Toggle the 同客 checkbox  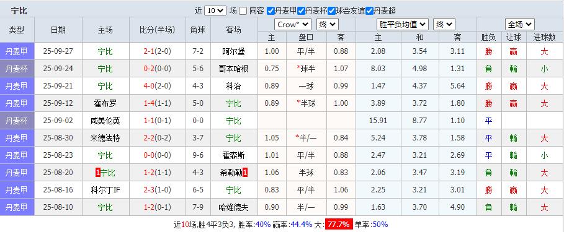pos(243,11)
